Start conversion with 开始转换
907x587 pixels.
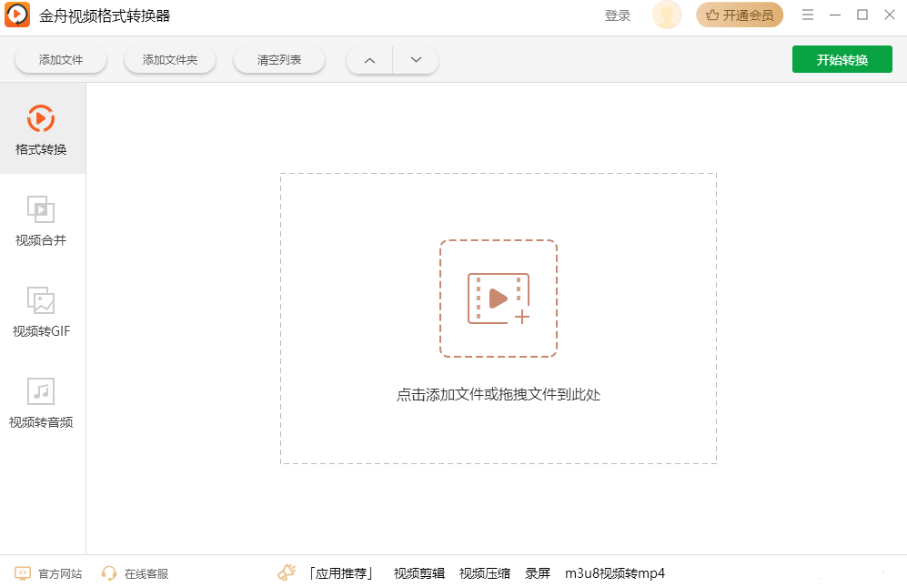(841, 60)
